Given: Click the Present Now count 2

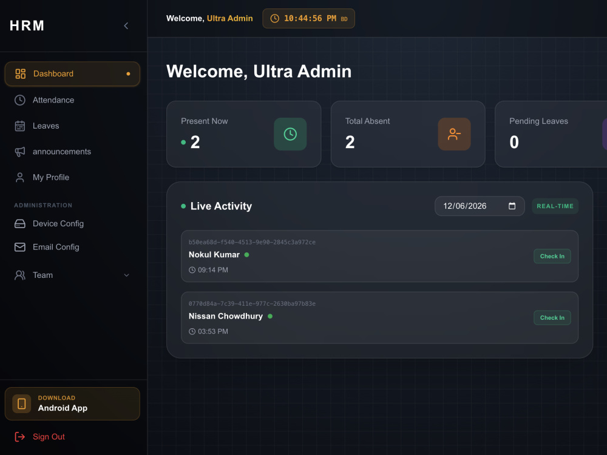Looking at the screenshot, I should click(195, 143).
